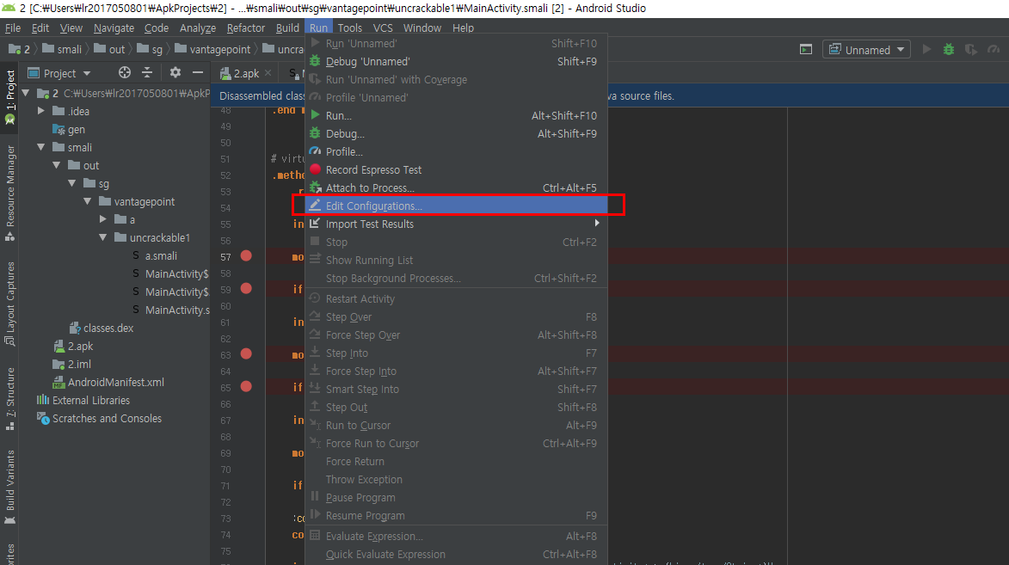Open Project panel settings gear

tap(175, 73)
